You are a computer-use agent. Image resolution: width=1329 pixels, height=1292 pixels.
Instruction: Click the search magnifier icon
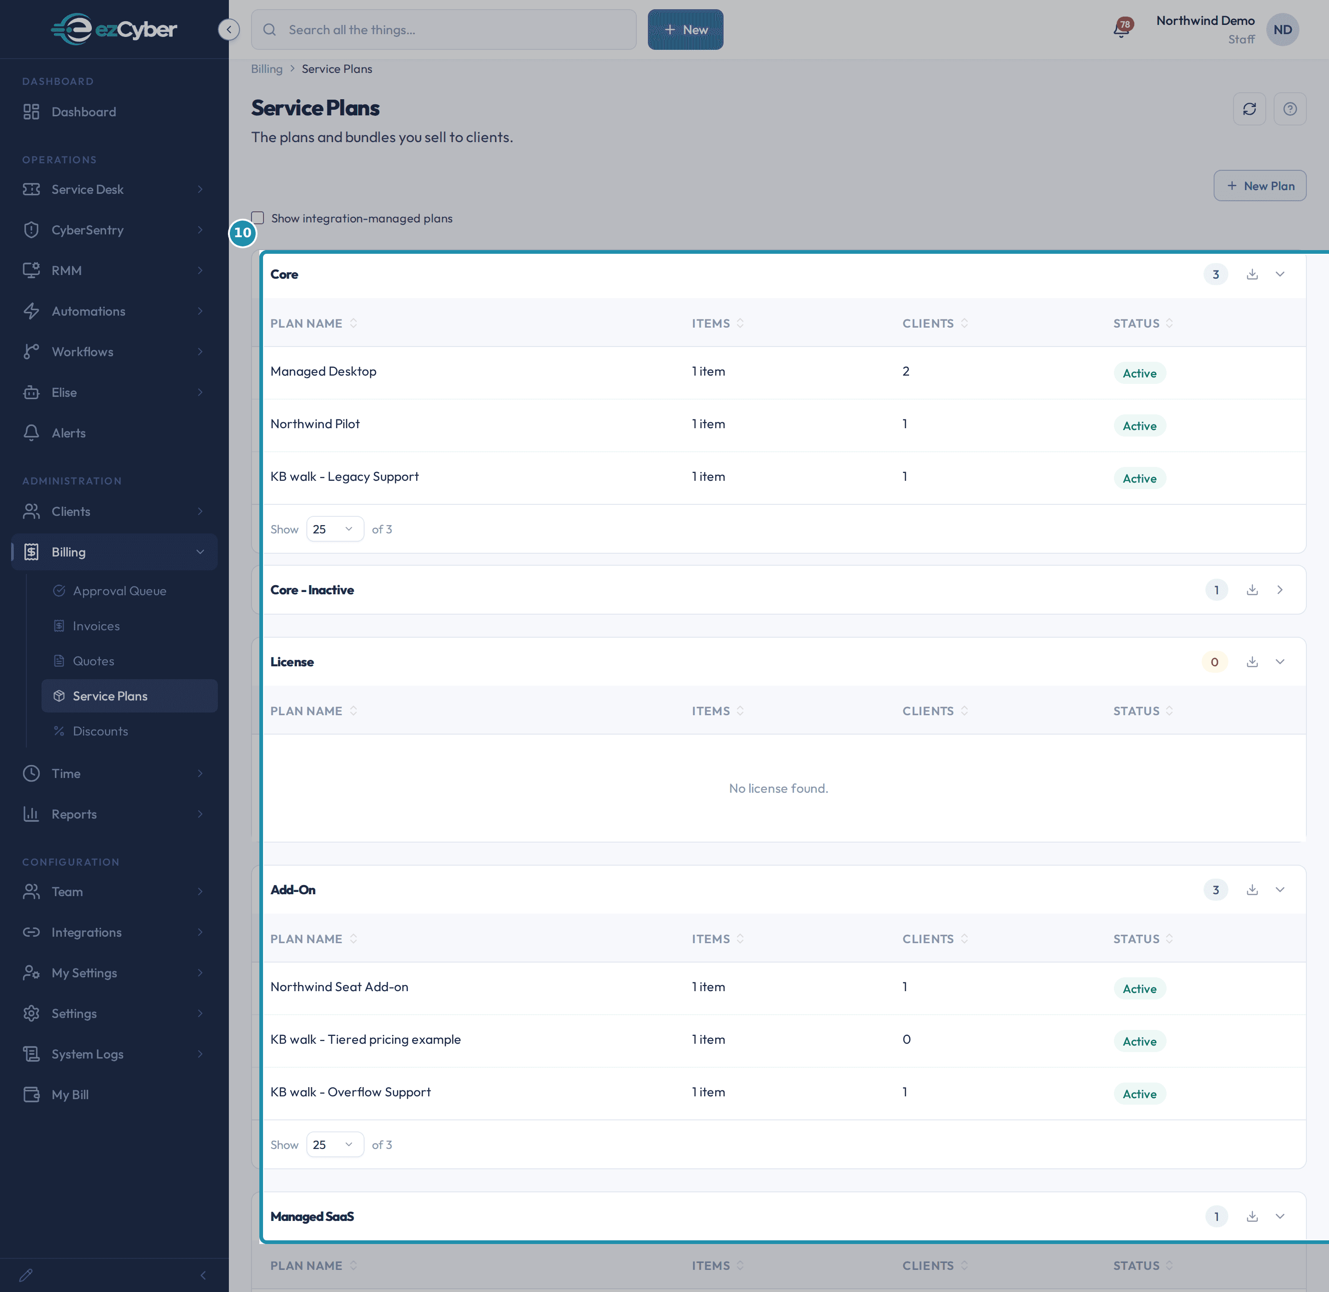(x=269, y=30)
